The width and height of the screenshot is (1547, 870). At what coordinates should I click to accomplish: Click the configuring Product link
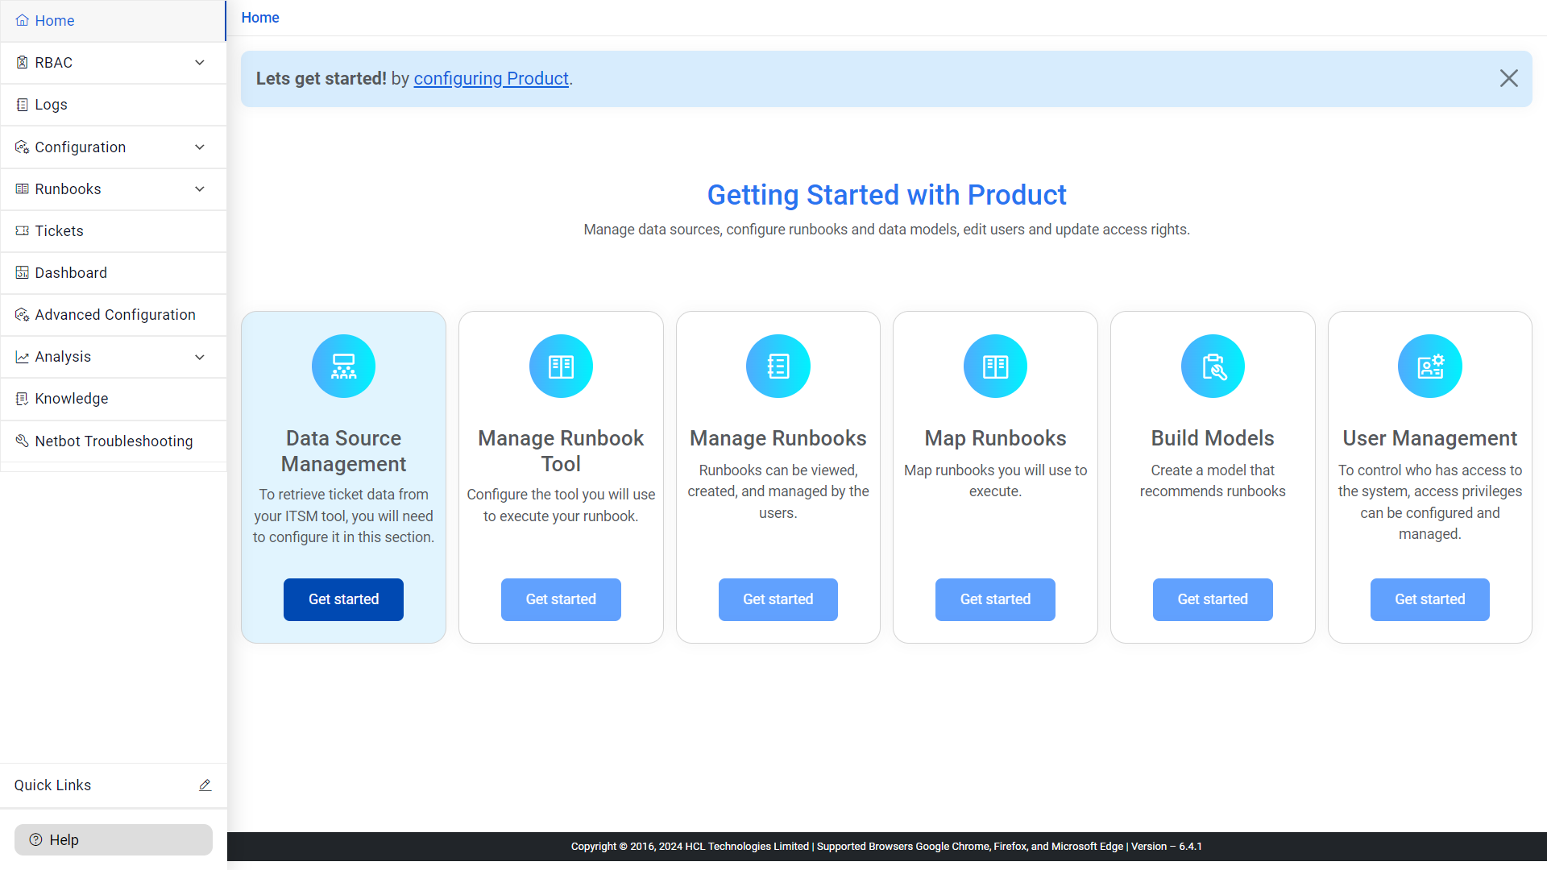pos(491,77)
